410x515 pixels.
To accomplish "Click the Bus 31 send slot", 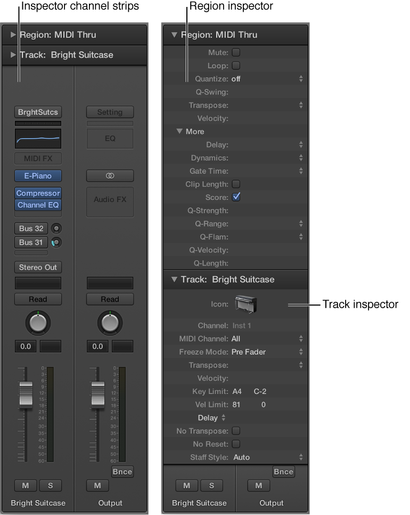I will pos(31,243).
